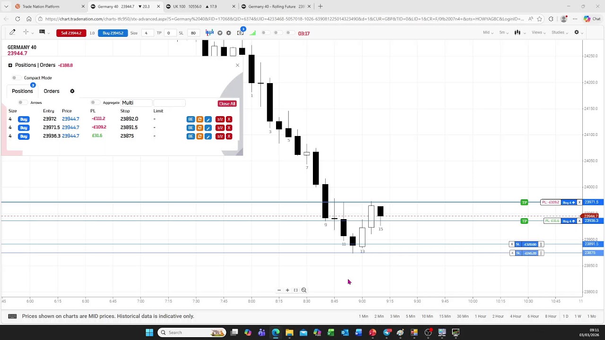Image resolution: width=605 pixels, height=340 pixels.
Task: Click the blue Buy 23945.2 button
Action: tap(112, 33)
